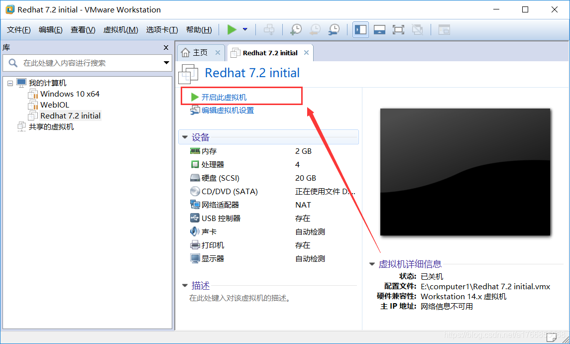Image resolution: width=570 pixels, height=344 pixels.
Task: Collapse the 描述 section
Action: point(185,286)
